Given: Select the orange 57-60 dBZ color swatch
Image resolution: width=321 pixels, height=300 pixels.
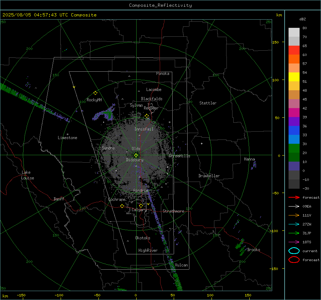Looking at the screenshot, I should pos(294,59).
